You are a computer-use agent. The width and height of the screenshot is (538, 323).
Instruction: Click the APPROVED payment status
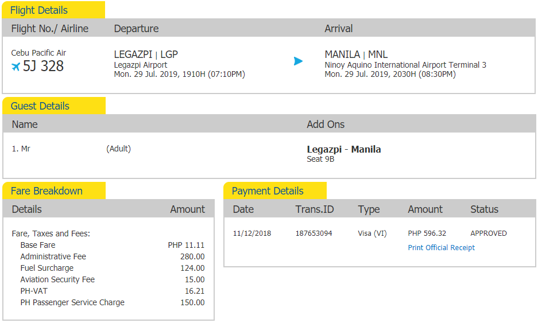488,234
